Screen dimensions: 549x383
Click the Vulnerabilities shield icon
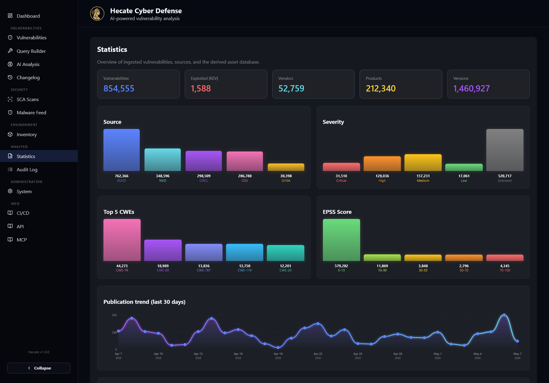pyautogui.click(x=10, y=37)
